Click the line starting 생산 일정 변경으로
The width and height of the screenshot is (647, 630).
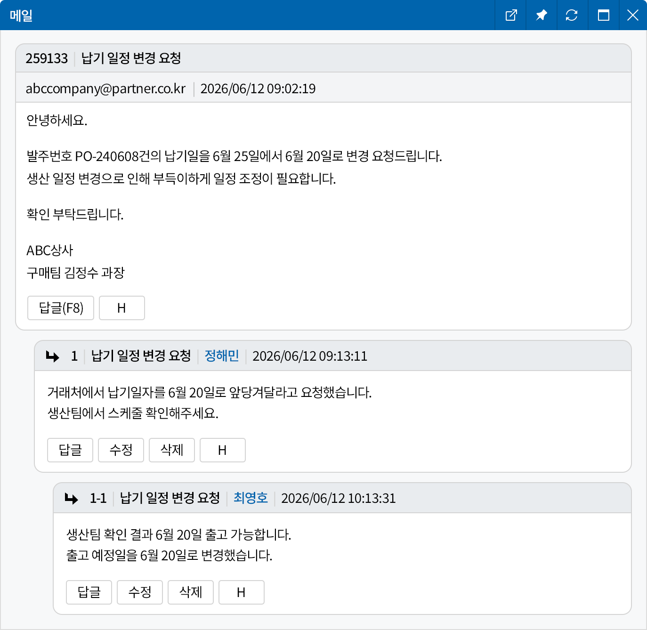pyautogui.click(x=181, y=179)
